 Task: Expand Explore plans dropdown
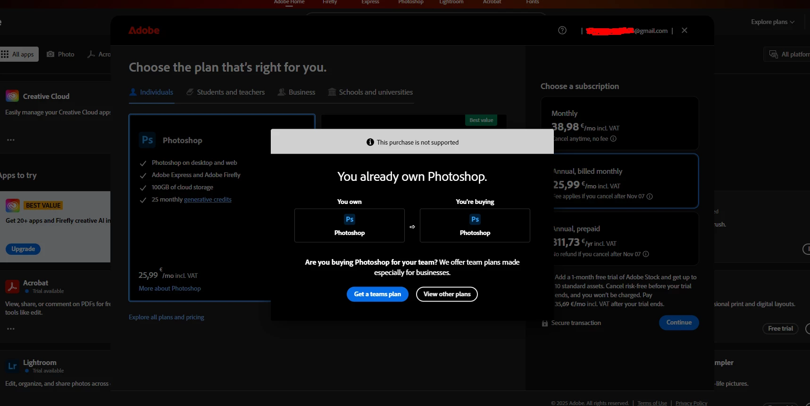(773, 22)
